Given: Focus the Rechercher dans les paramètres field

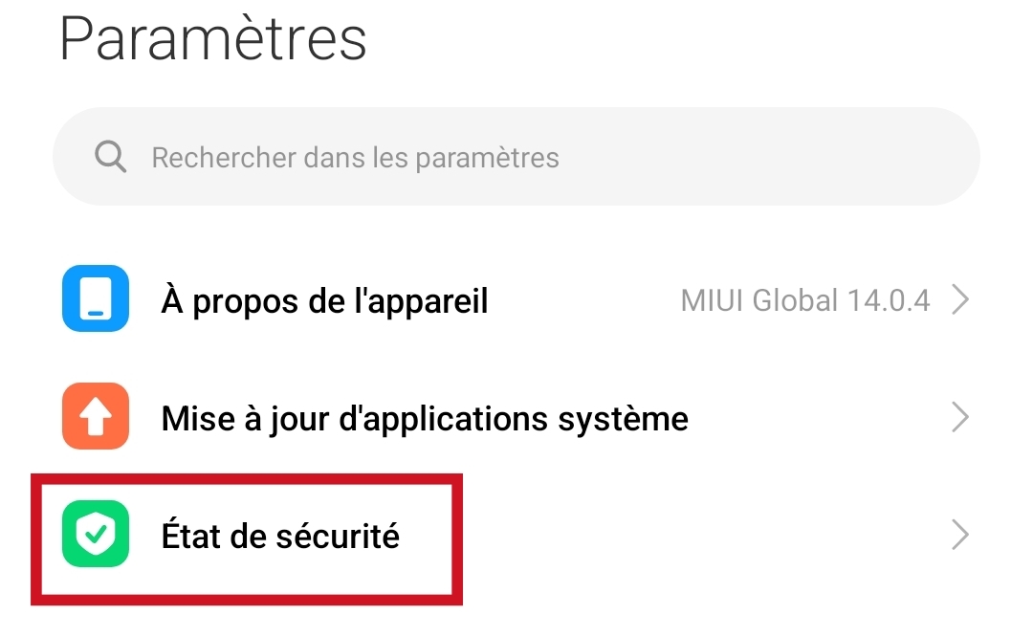Looking at the screenshot, I should click(516, 157).
